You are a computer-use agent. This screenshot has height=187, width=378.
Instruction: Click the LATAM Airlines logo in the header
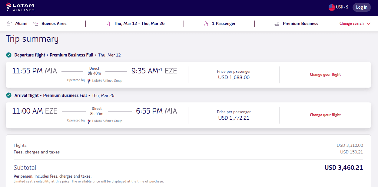20,7
